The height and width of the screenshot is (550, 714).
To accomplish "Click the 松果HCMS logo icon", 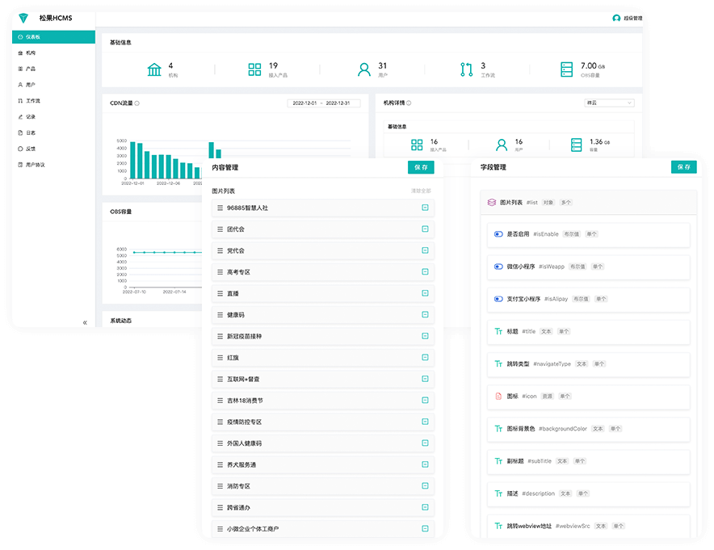I will pyautogui.click(x=23, y=18).
